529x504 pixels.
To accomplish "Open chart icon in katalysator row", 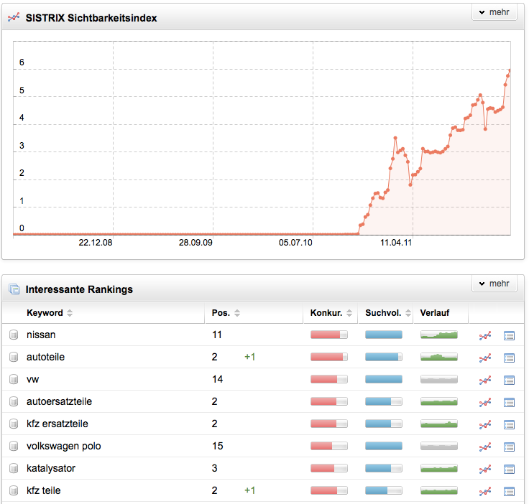I will point(485,469).
